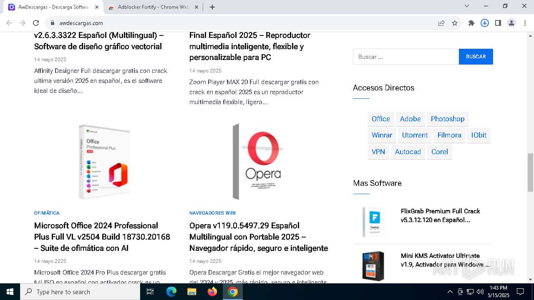Viewport: 534px width, 300px height.
Task: Open the VPN shortcut tag
Action: [378, 152]
